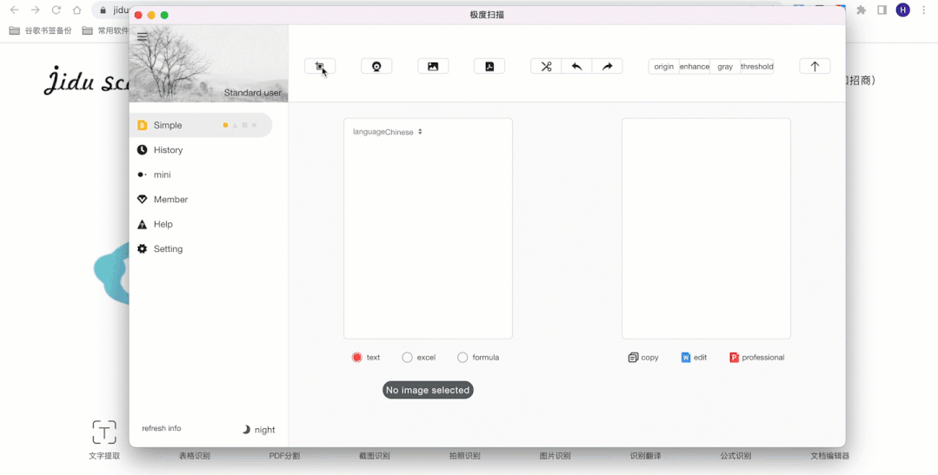Viewport: 938px width, 475px height.
Task: Click the PDF import icon
Action: click(x=489, y=67)
